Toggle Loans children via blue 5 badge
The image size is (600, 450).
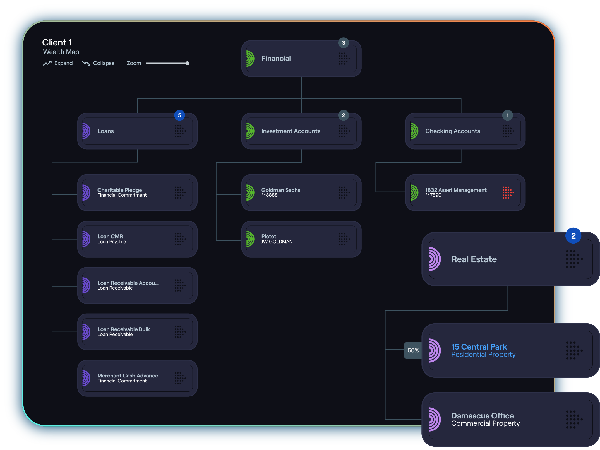tap(179, 115)
